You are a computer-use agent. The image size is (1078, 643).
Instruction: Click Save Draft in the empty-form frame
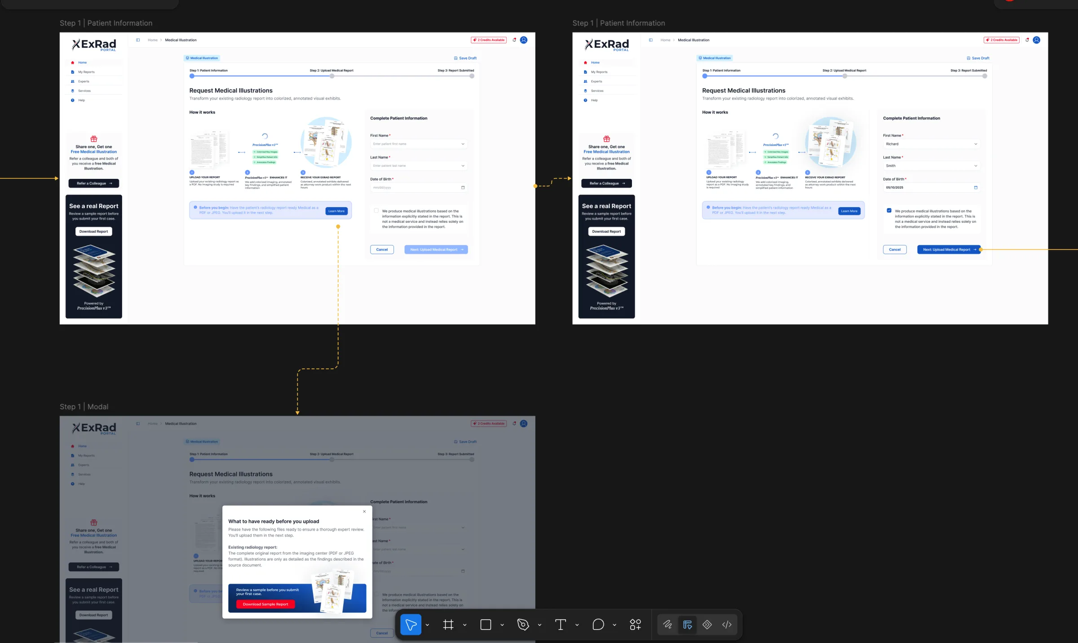point(465,58)
